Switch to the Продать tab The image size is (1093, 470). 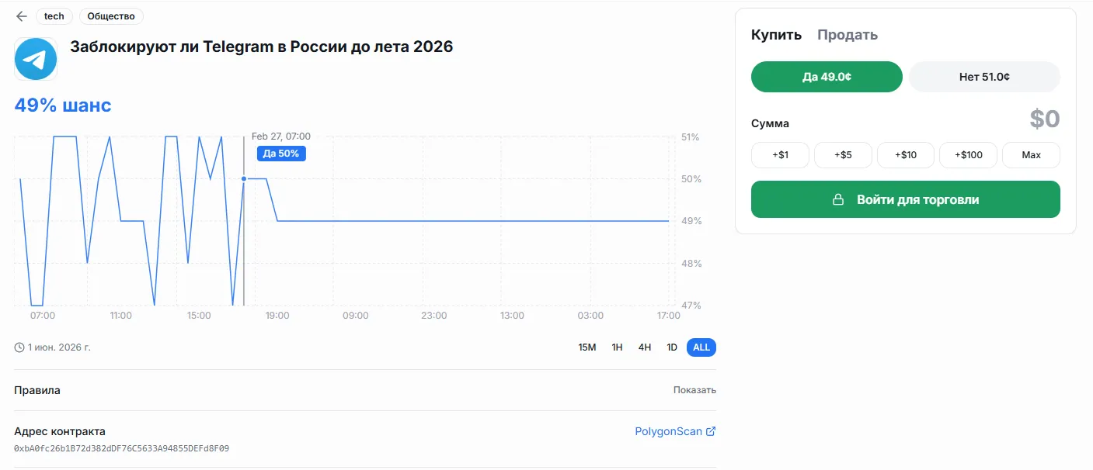click(x=848, y=35)
